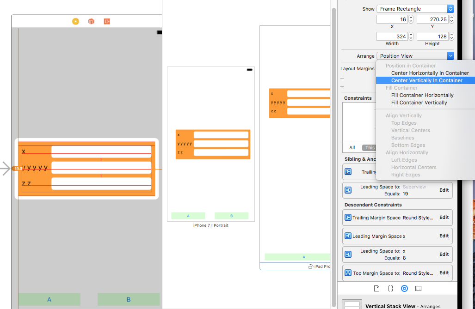Choose Center Horizontally In Container
The width and height of the screenshot is (475, 309).
[x=426, y=73]
